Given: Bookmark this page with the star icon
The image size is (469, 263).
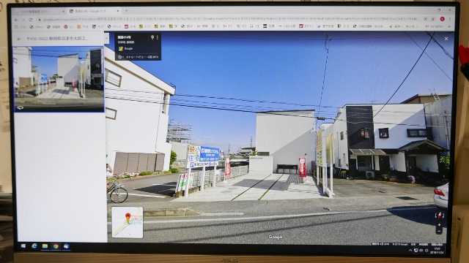Looking at the screenshot, I should 433,19.
